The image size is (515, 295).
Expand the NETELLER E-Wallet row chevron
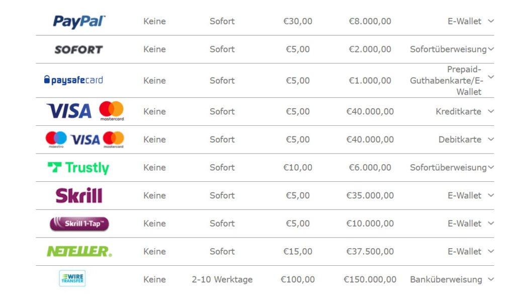[491, 251]
